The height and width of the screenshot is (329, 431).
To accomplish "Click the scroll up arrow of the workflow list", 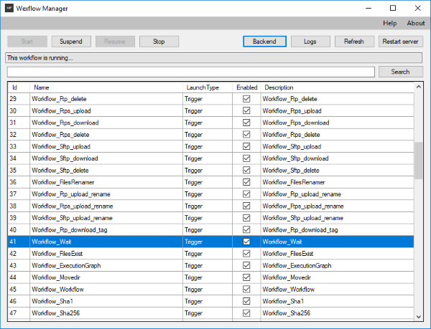I will (418, 87).
